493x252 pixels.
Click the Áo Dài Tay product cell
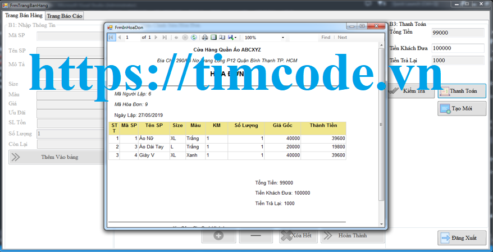[154, 147]
